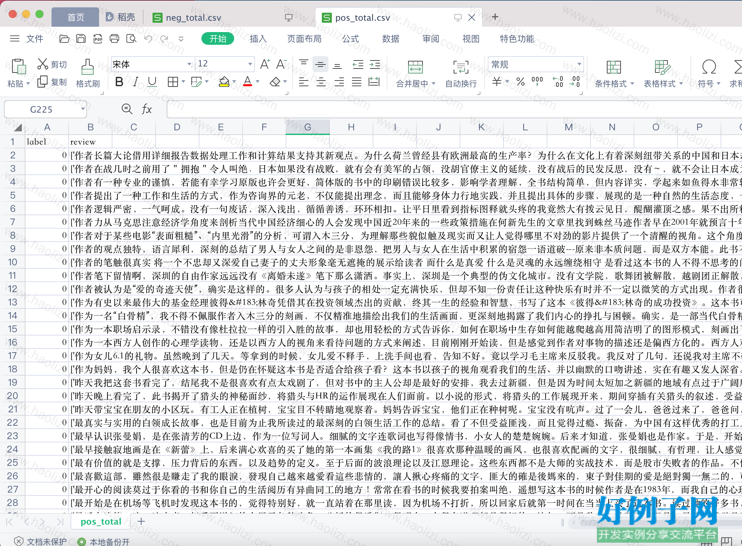The image size is (742, 546).
Task: Increase indent icon
Action: [x=375, y=64]
